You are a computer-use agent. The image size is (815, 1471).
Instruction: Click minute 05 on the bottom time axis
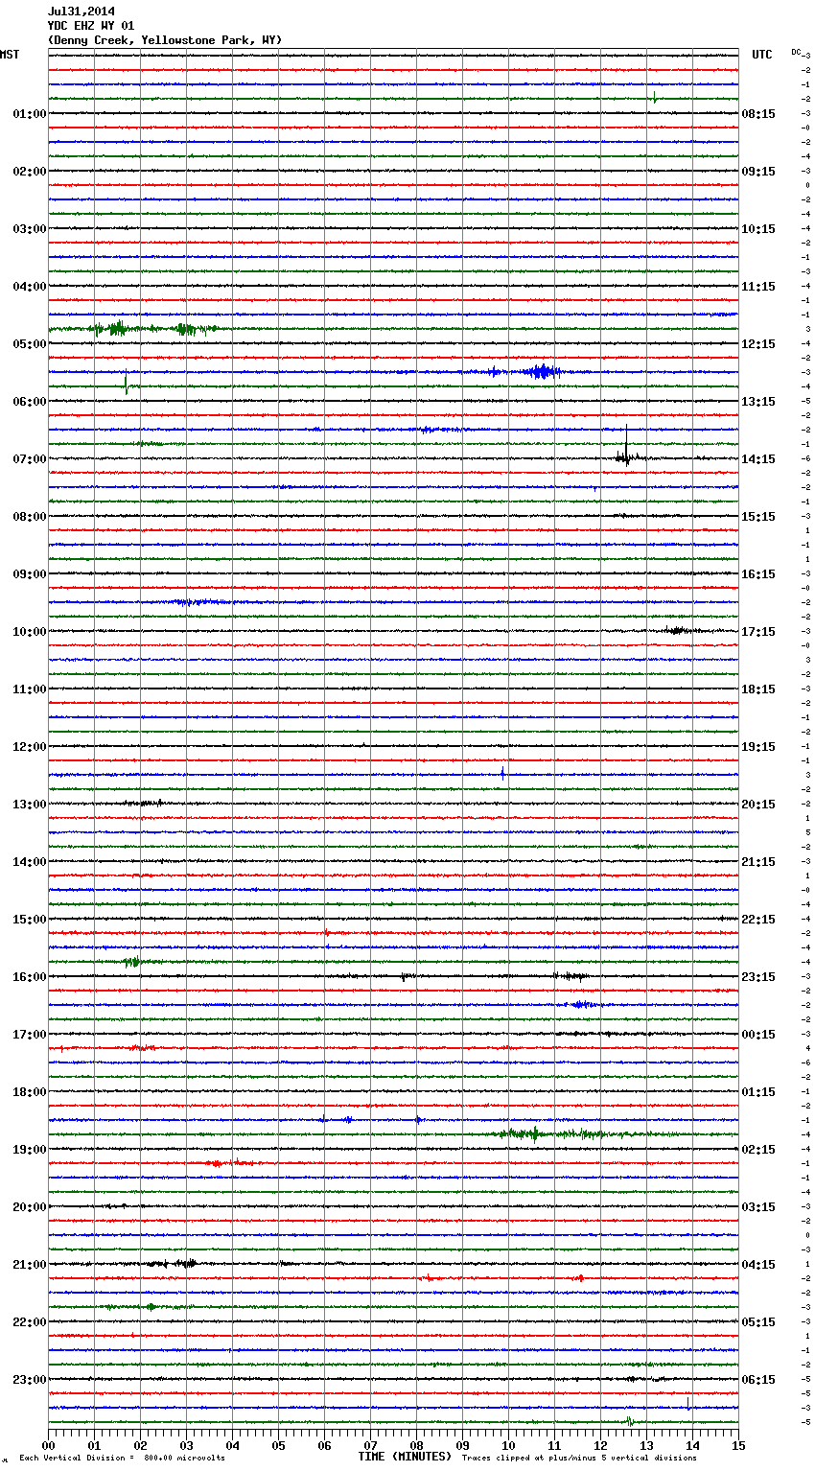pos(278,1445)
